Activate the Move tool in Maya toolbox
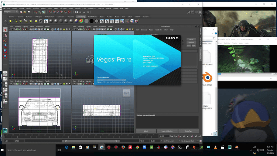The width and height of the screenshot is (277, 156). [5, 46]
